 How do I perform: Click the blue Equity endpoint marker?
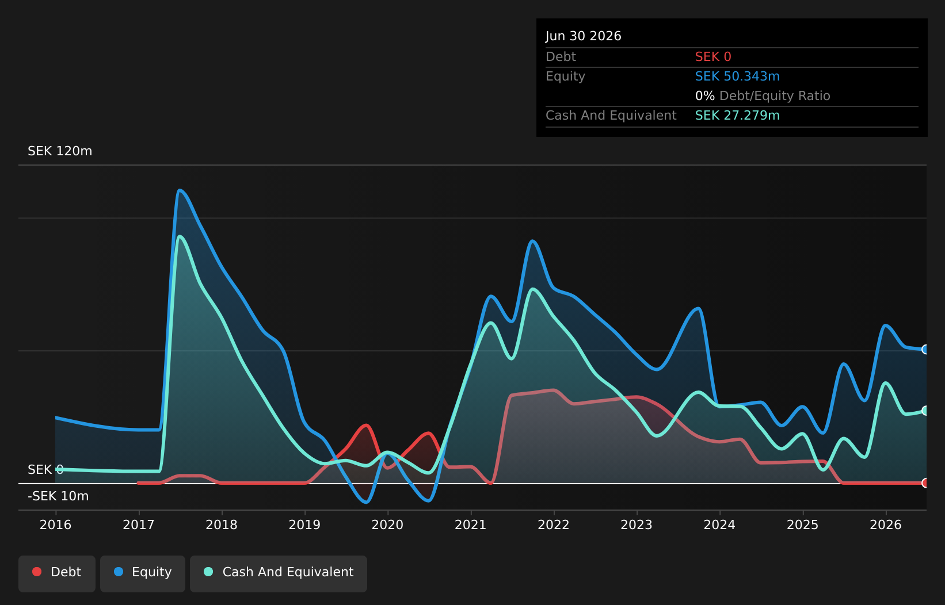pos(925,349)
